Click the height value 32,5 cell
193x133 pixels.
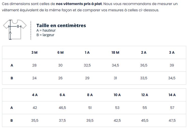[x=87, y=65]
